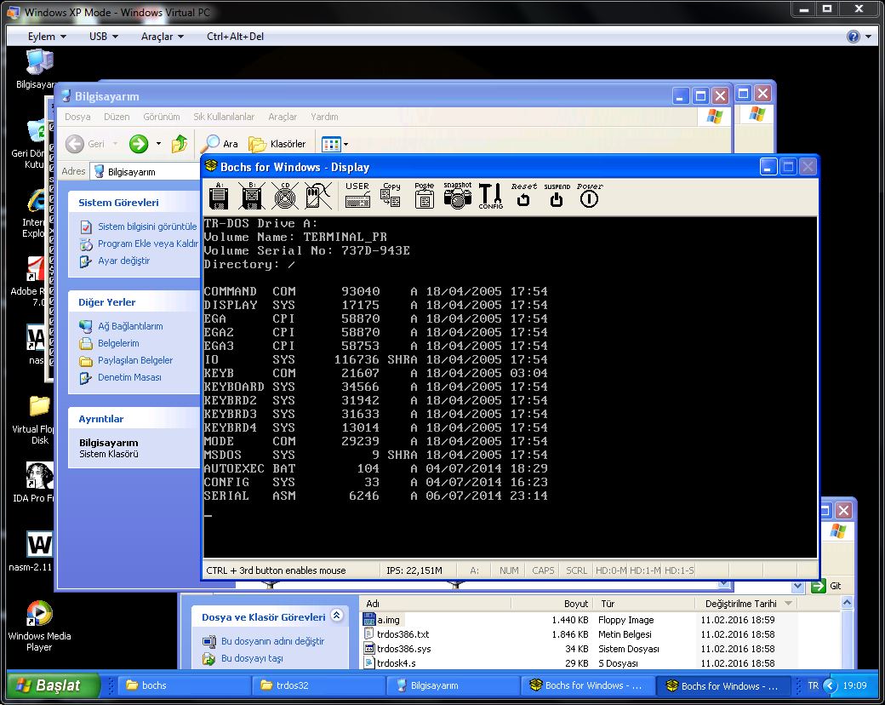Click the Geri back arrow in Bilgisayarım

[x=85, y=144]
